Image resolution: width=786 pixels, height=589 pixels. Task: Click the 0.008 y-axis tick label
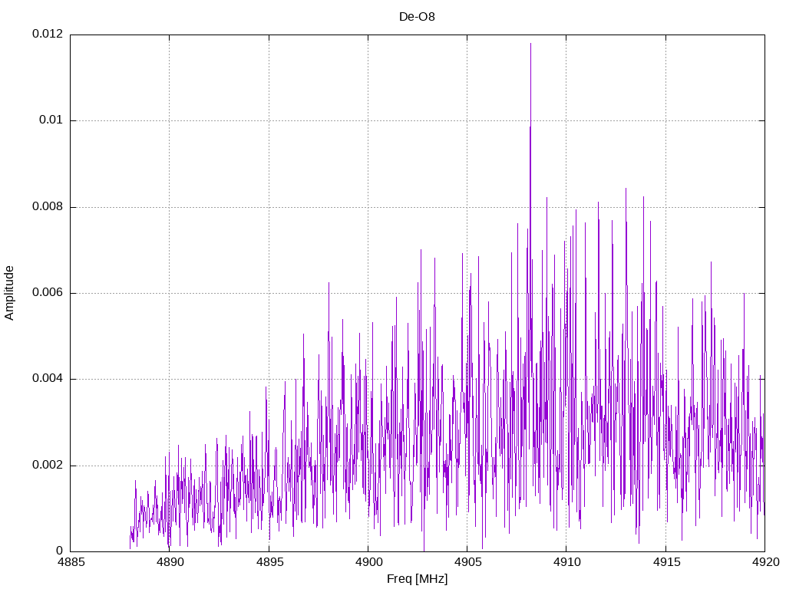tap(48, 207)
